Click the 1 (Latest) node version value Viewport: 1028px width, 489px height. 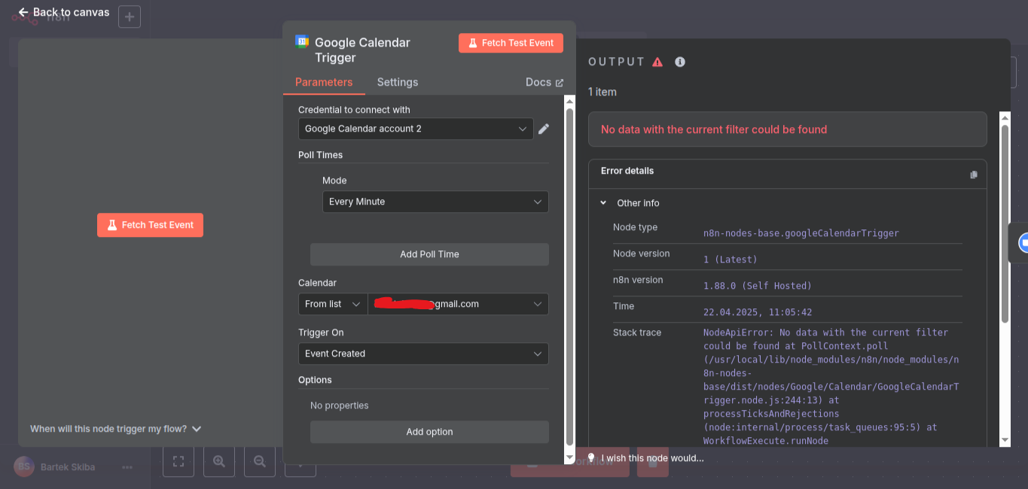tap(731, 260)
